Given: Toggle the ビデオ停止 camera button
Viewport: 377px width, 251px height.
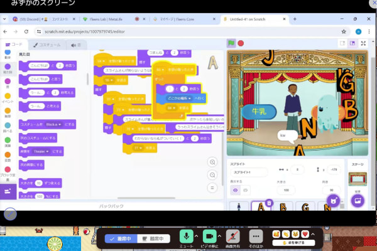Looking at the screenshot, I should coord(209,237).
